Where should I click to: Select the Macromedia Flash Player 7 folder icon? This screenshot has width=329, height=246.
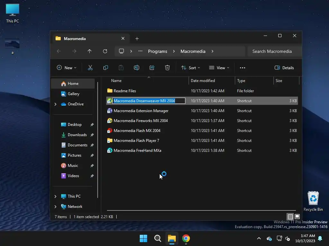pos(110,141)
